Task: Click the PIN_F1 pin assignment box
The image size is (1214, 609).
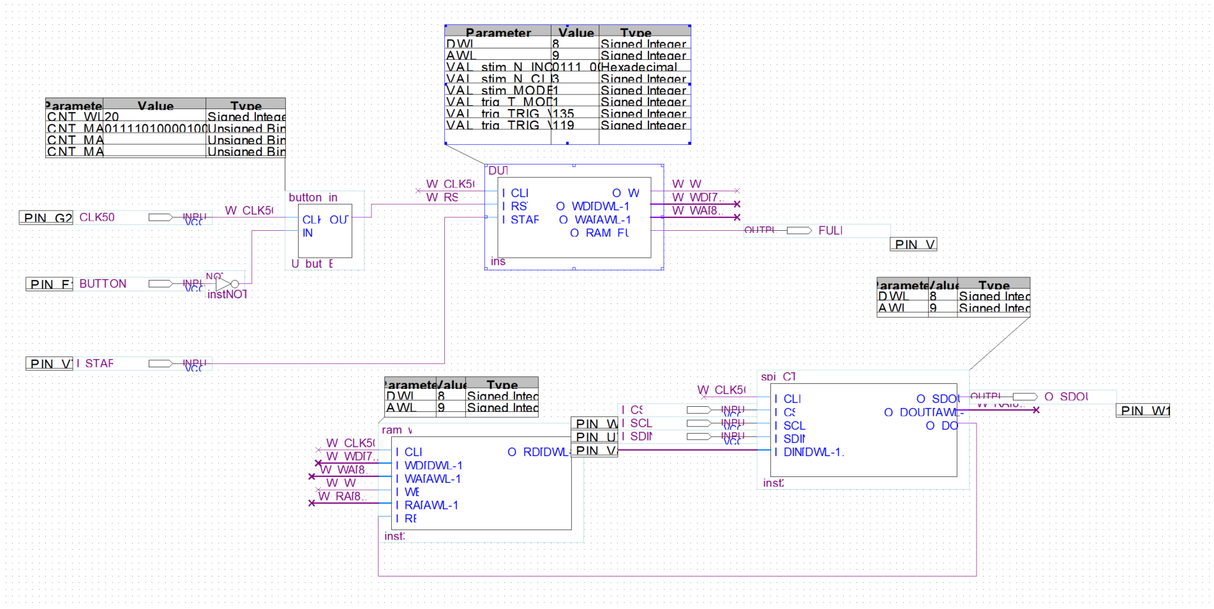Action: (x=49, y=284)
